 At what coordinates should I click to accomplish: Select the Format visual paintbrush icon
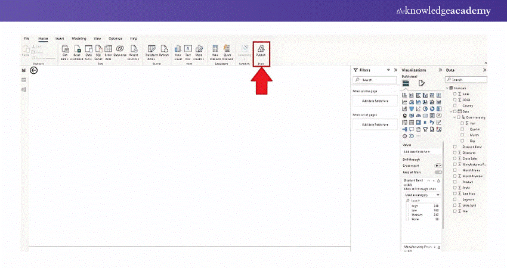(422, 83)
